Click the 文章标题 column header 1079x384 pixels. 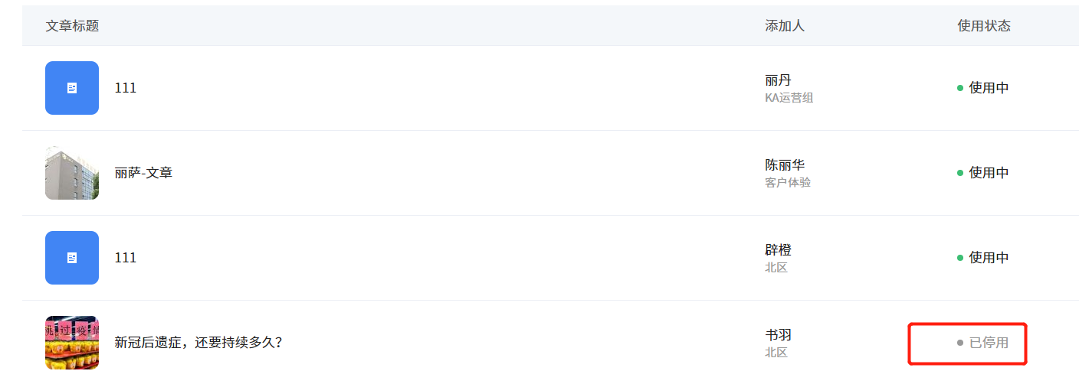[x=72, y=26]
